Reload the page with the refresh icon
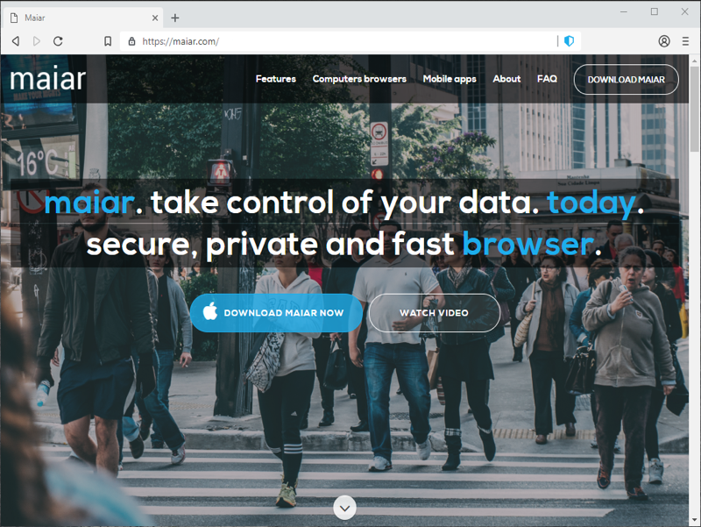The height and width of the screenshot is (527, 701). pos(58,41)
